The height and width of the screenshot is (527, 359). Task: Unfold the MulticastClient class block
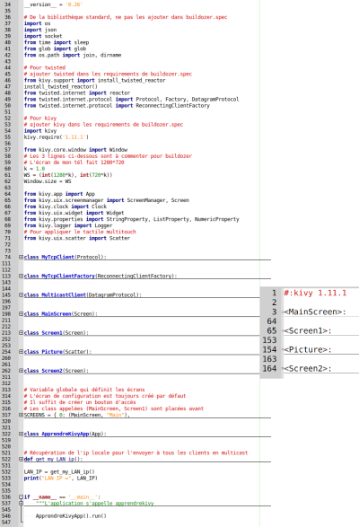[x=21, y=294]
